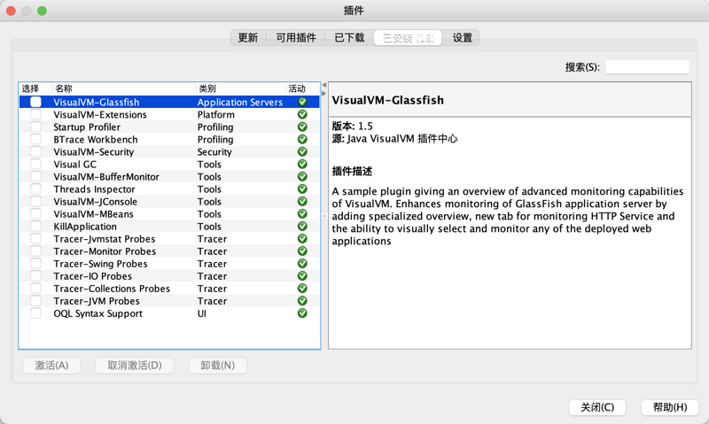The width and height of the screenshot is (709, 424).
Task: Click active status icon for Tracer-Swing Probes
Action: click(x=302, y=264)
